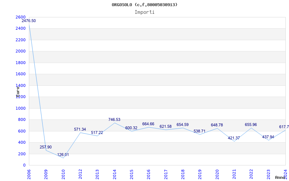
Task: Click the 2021 x-axis year label
Action: (234, 174)
